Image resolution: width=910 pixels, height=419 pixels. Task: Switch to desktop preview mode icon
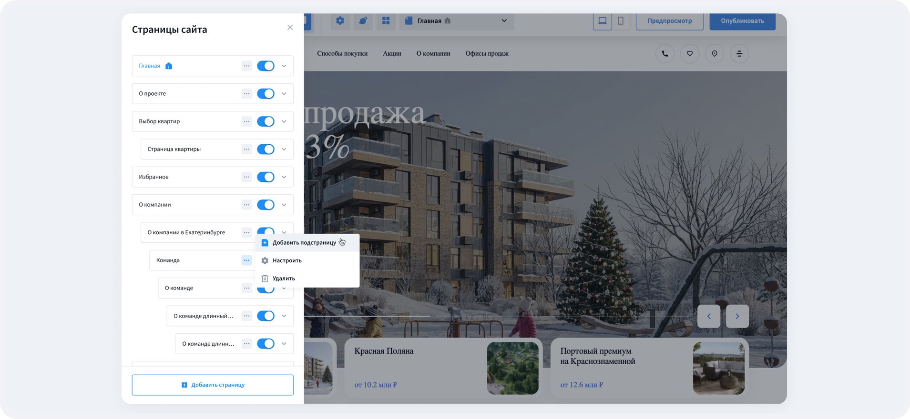click(x=603, y=21)
